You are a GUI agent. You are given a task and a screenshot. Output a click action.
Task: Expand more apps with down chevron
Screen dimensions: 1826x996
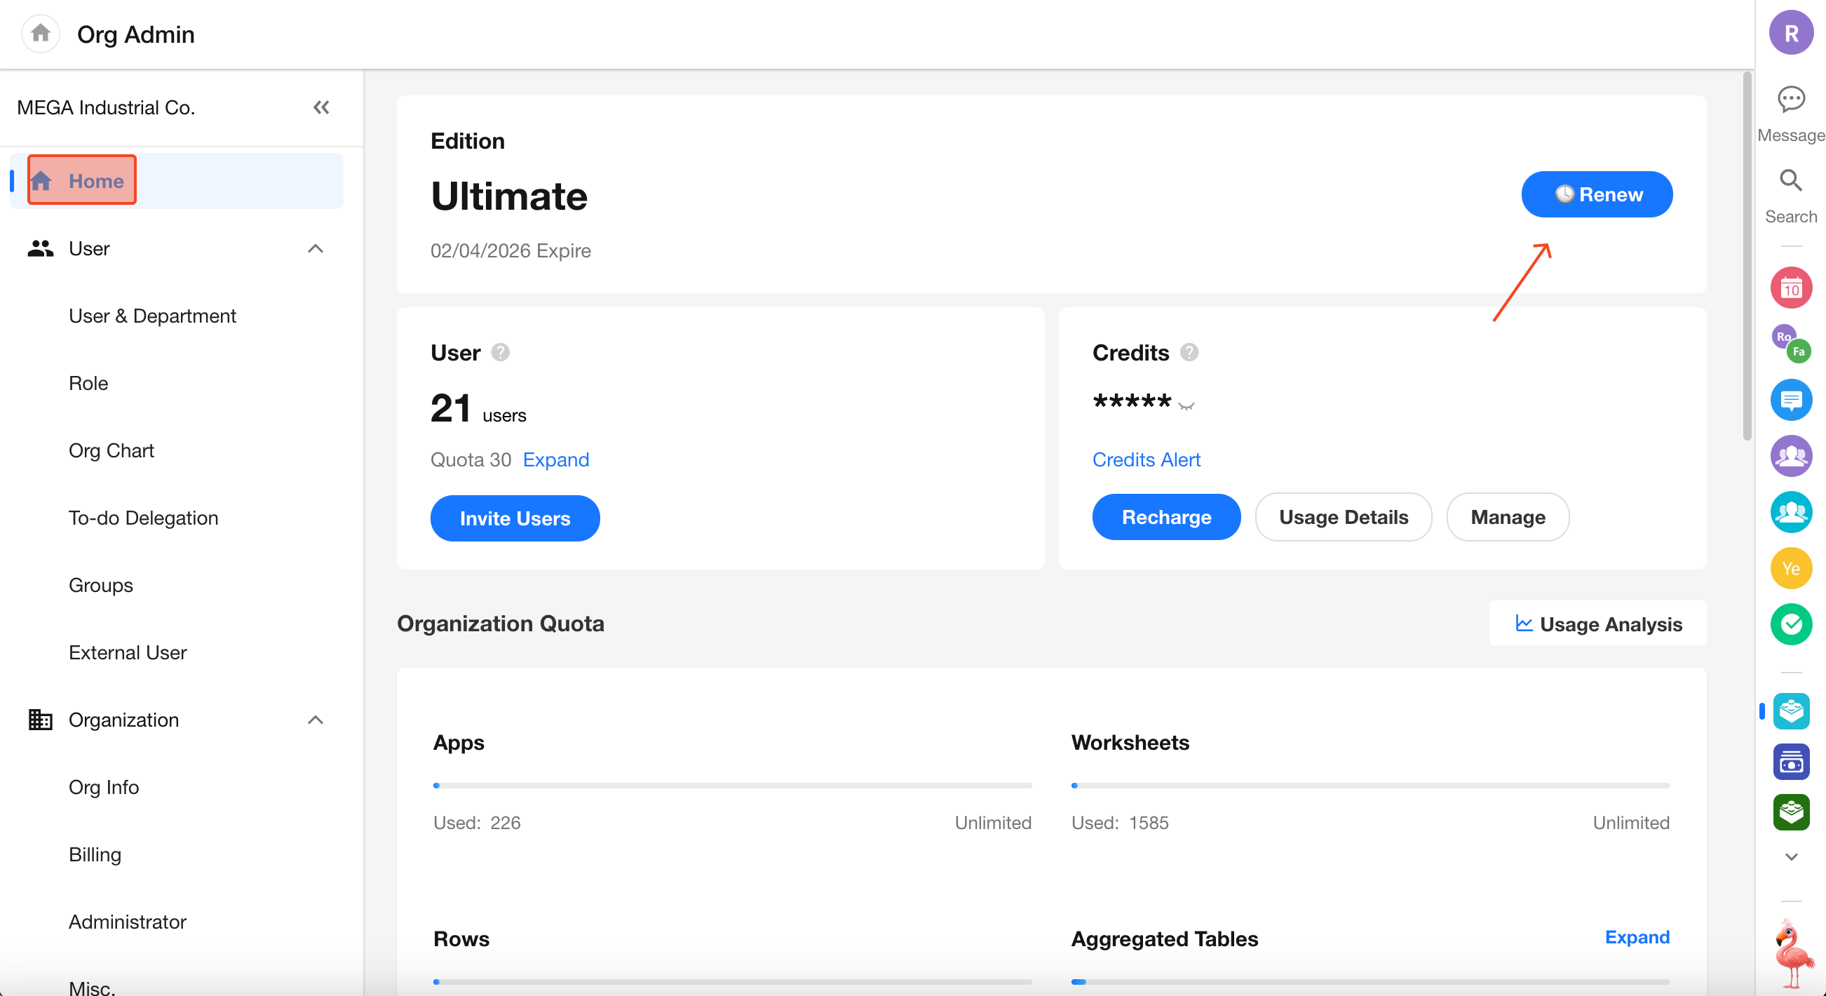click(1790, 857)
